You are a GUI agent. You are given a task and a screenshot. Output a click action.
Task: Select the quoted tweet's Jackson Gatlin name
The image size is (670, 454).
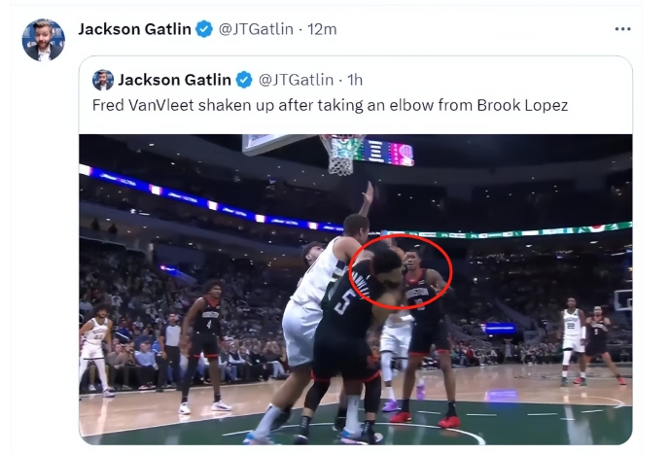point(174,80)
